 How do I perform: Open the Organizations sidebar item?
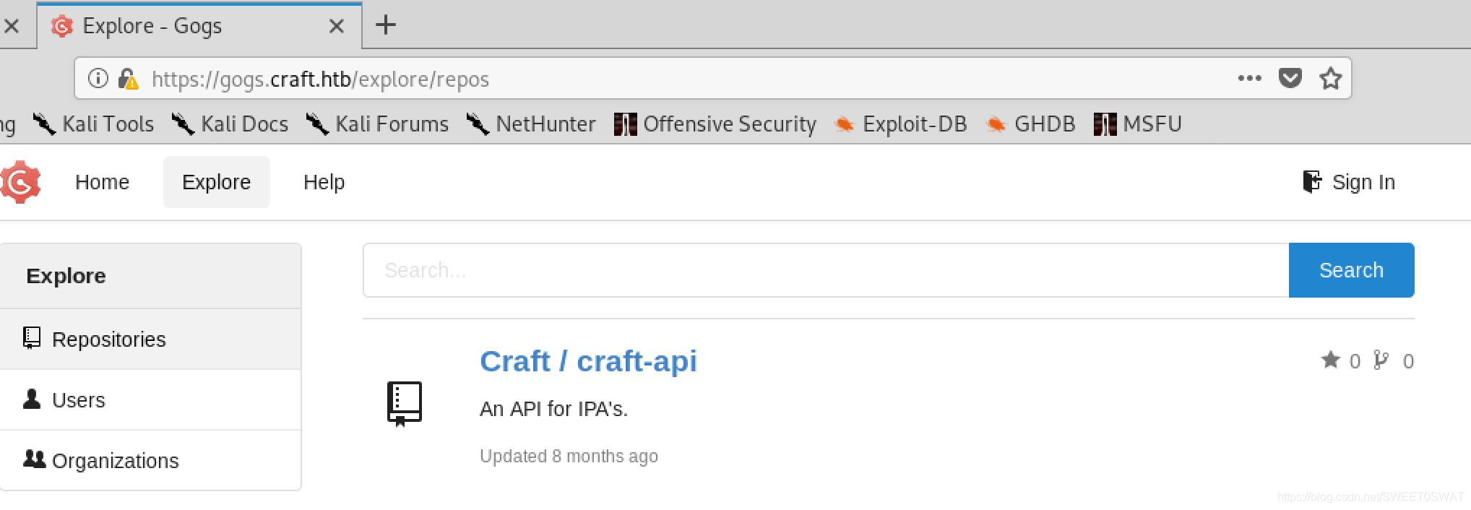click(150, 460)
